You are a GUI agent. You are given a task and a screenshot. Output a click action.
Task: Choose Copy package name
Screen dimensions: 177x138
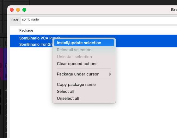click(x=84, y=84)
